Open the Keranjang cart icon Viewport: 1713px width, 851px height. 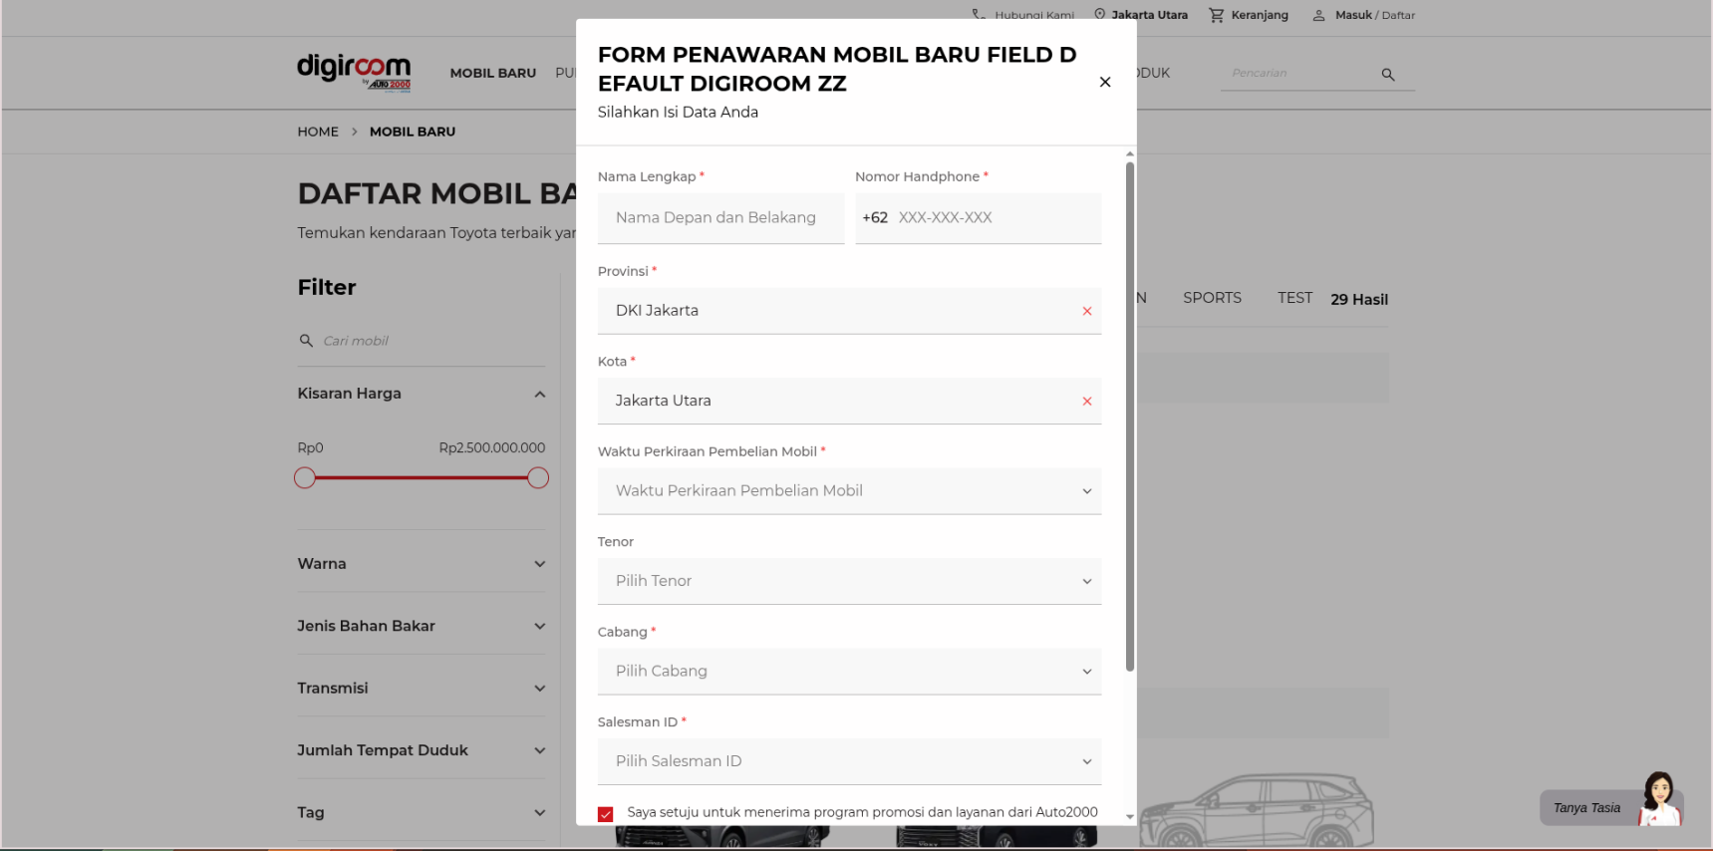(x=1216, y=15)
